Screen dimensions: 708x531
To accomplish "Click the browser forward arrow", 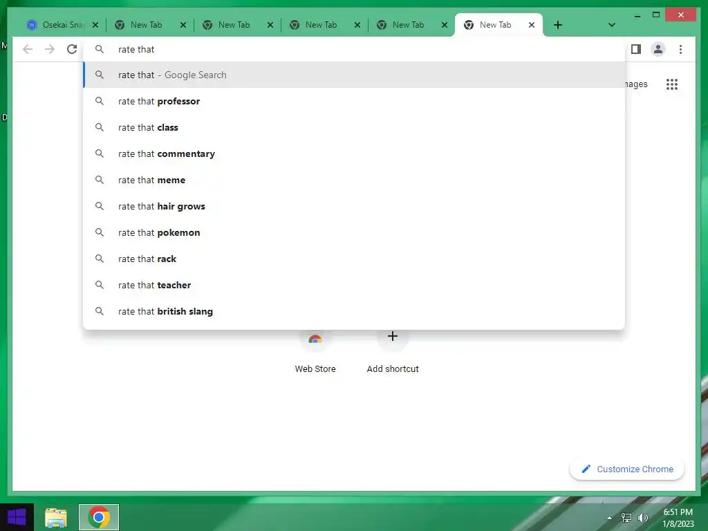I will 50,49.
